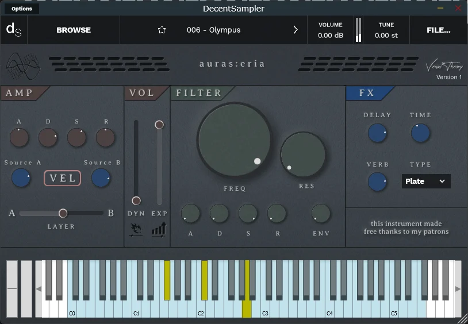Play the C0 key
The width and height of the screenshot is (468, 324).
pos(72,309)
